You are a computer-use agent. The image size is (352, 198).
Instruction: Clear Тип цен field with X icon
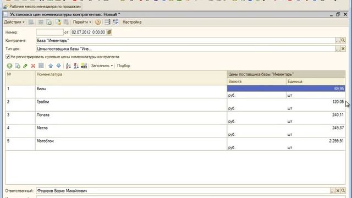(343, 49)
